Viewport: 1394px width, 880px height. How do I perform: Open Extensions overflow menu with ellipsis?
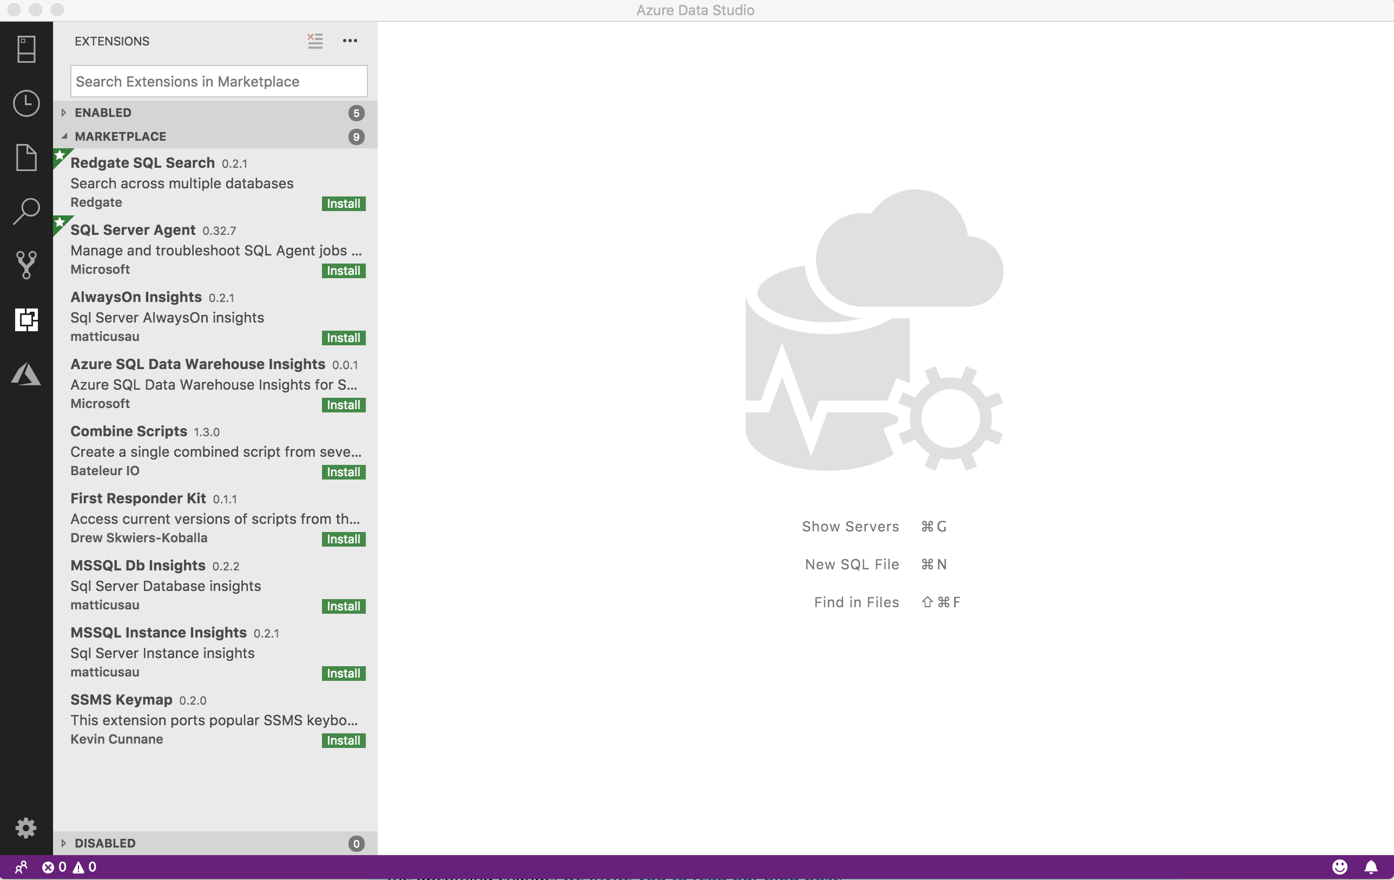point(350,41)
